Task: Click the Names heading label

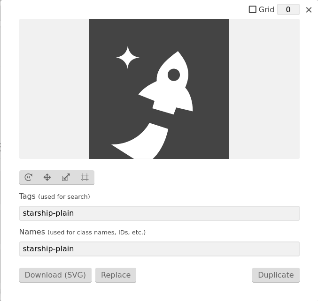Action: (32, 232)
